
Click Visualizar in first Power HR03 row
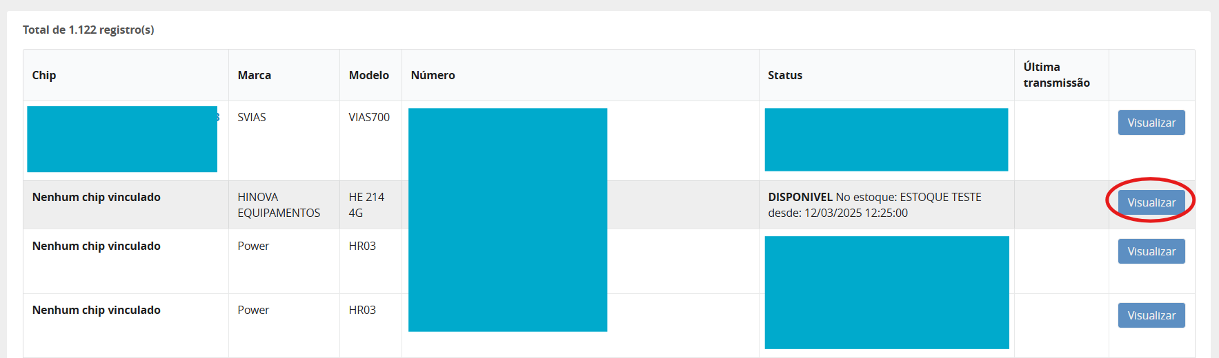pyautogui.click(x=1151, y=251)
